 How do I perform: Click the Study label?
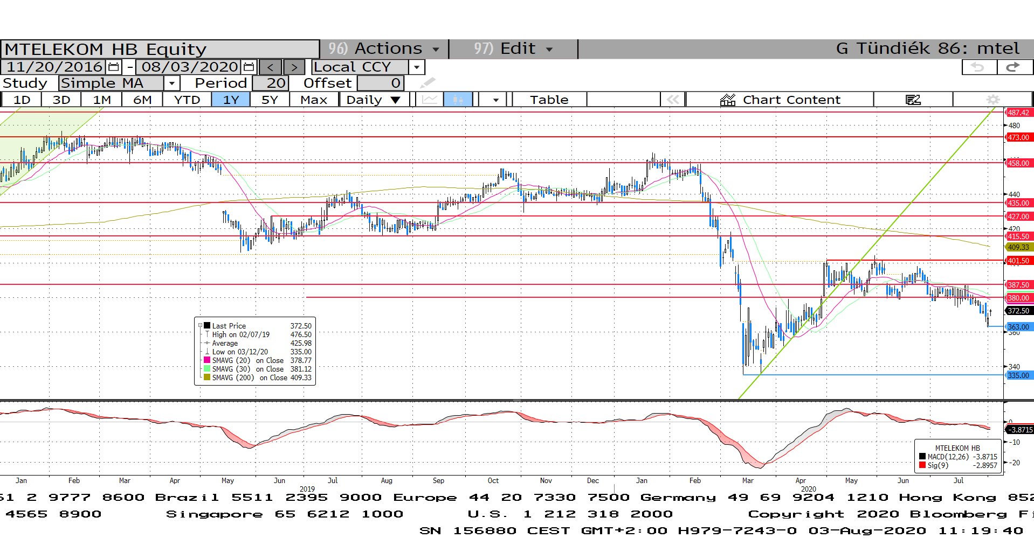click(x=25, y=83)
